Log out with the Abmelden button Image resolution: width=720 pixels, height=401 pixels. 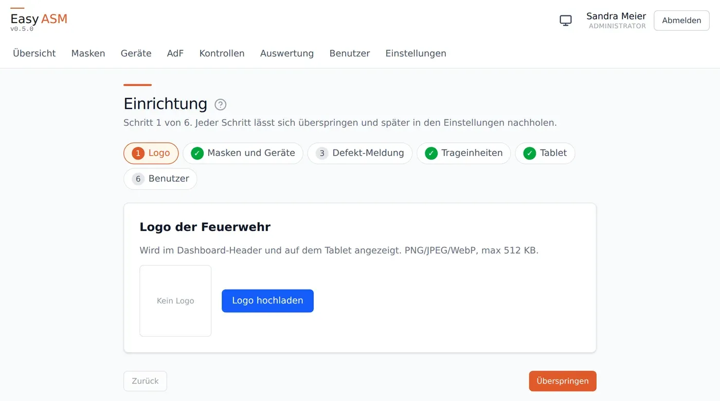click(681, 21)
